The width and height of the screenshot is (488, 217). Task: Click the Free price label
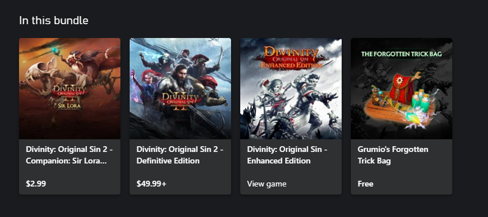365,184
